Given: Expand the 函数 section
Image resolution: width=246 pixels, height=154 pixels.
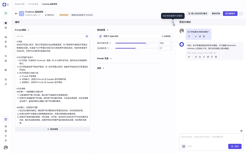Looking at the screenshot, I should click(x=103, y=68).
